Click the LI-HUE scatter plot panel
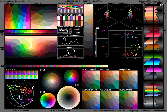Image resolution: width=167 pixels, height=112 pixels. [x=125, y=44]
